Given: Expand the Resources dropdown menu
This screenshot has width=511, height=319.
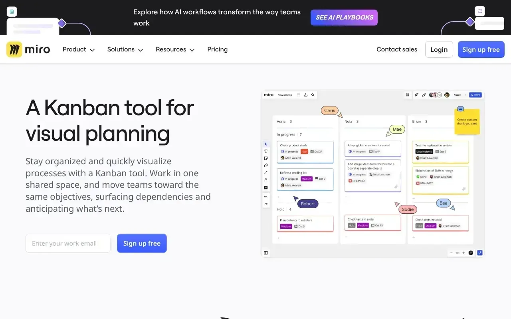Looking at the screenshot, I should 175,49.
